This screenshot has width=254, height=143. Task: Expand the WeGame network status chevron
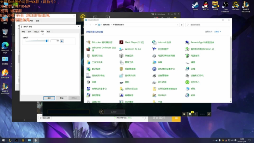(x=143, y=118)
